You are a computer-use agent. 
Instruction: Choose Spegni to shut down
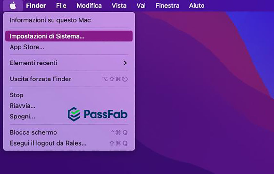pos(22,116)
